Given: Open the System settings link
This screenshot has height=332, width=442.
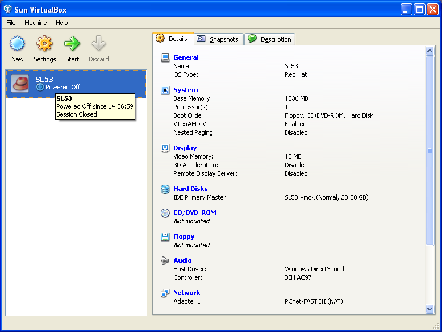Looking at the screenshot, I should [x=185, y=90].
